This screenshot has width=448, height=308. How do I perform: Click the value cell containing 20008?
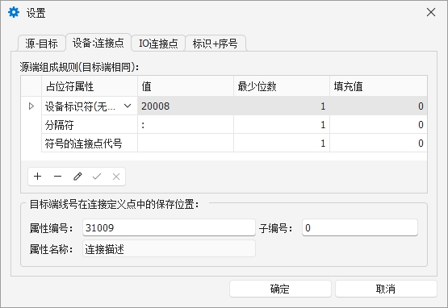(x=186, y=106)
